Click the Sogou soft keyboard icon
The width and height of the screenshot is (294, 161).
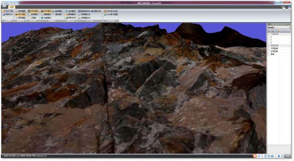pos(272,156)
